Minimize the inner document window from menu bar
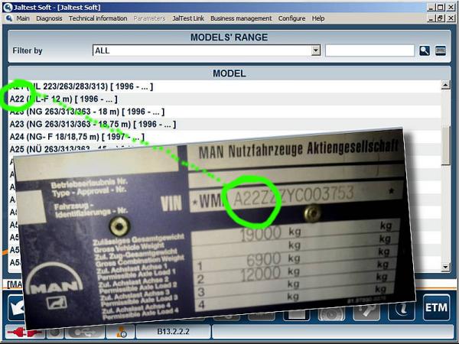Screen dimensions: 459x344 click(x=430, y=18)
